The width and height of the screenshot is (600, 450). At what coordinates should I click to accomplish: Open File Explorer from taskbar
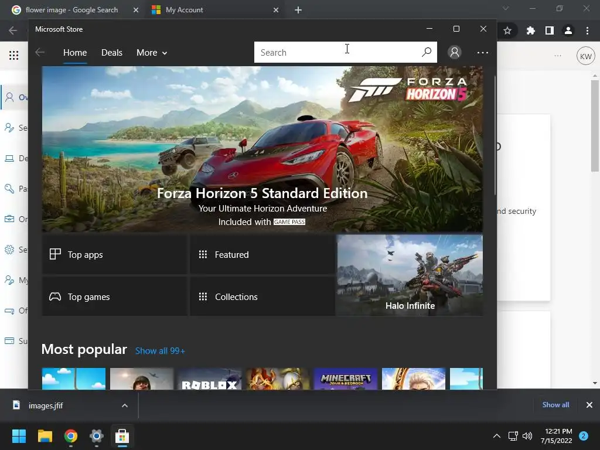(x=45, y=436)
